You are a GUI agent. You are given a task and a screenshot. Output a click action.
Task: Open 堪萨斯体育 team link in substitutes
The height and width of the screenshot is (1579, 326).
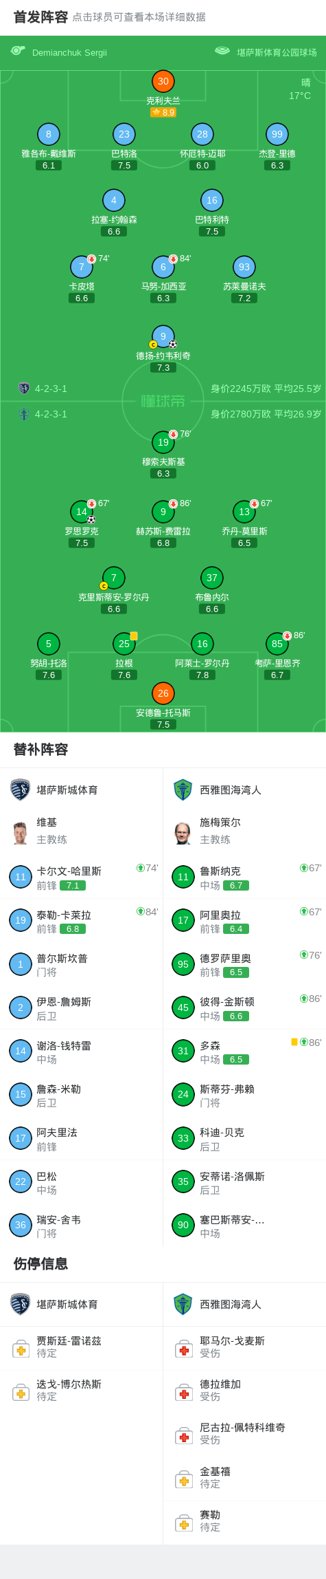coord(67,790)
